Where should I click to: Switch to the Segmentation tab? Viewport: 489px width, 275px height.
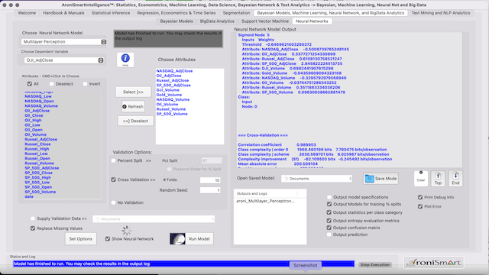pyautogui.click(x=236, y=13)
